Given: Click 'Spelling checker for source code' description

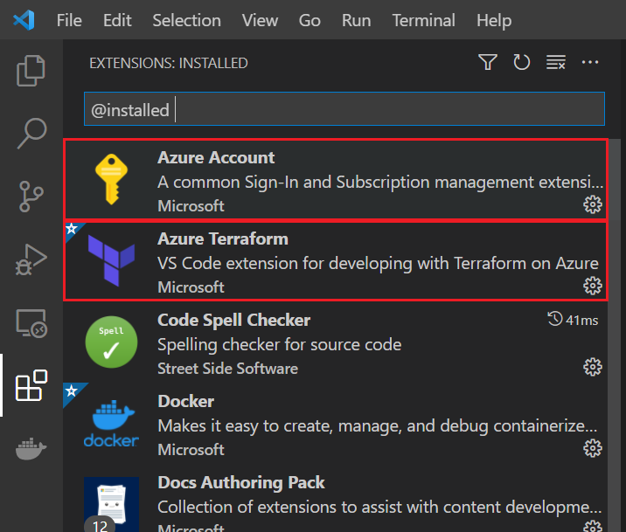Looking at the screenshot, I should pos(280,344).
